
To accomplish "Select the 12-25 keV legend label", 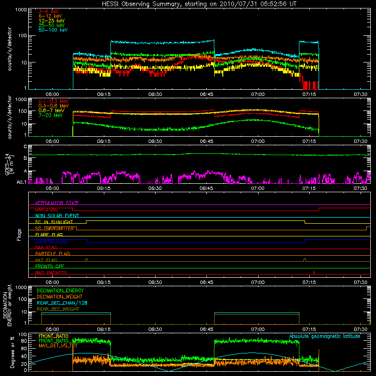I will tap(52, 21).
